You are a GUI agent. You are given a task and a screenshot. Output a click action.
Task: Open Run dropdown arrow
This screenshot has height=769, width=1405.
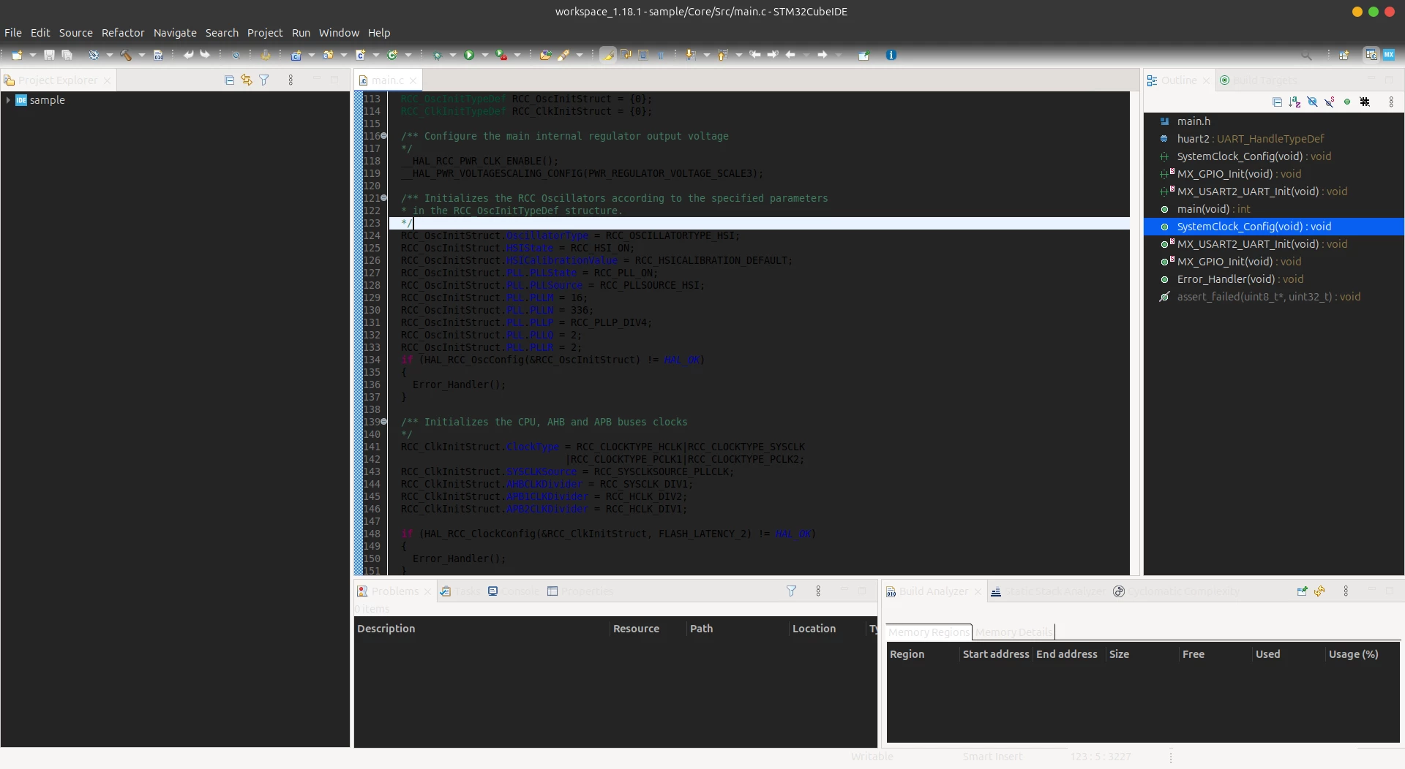(x=484, y=55)
